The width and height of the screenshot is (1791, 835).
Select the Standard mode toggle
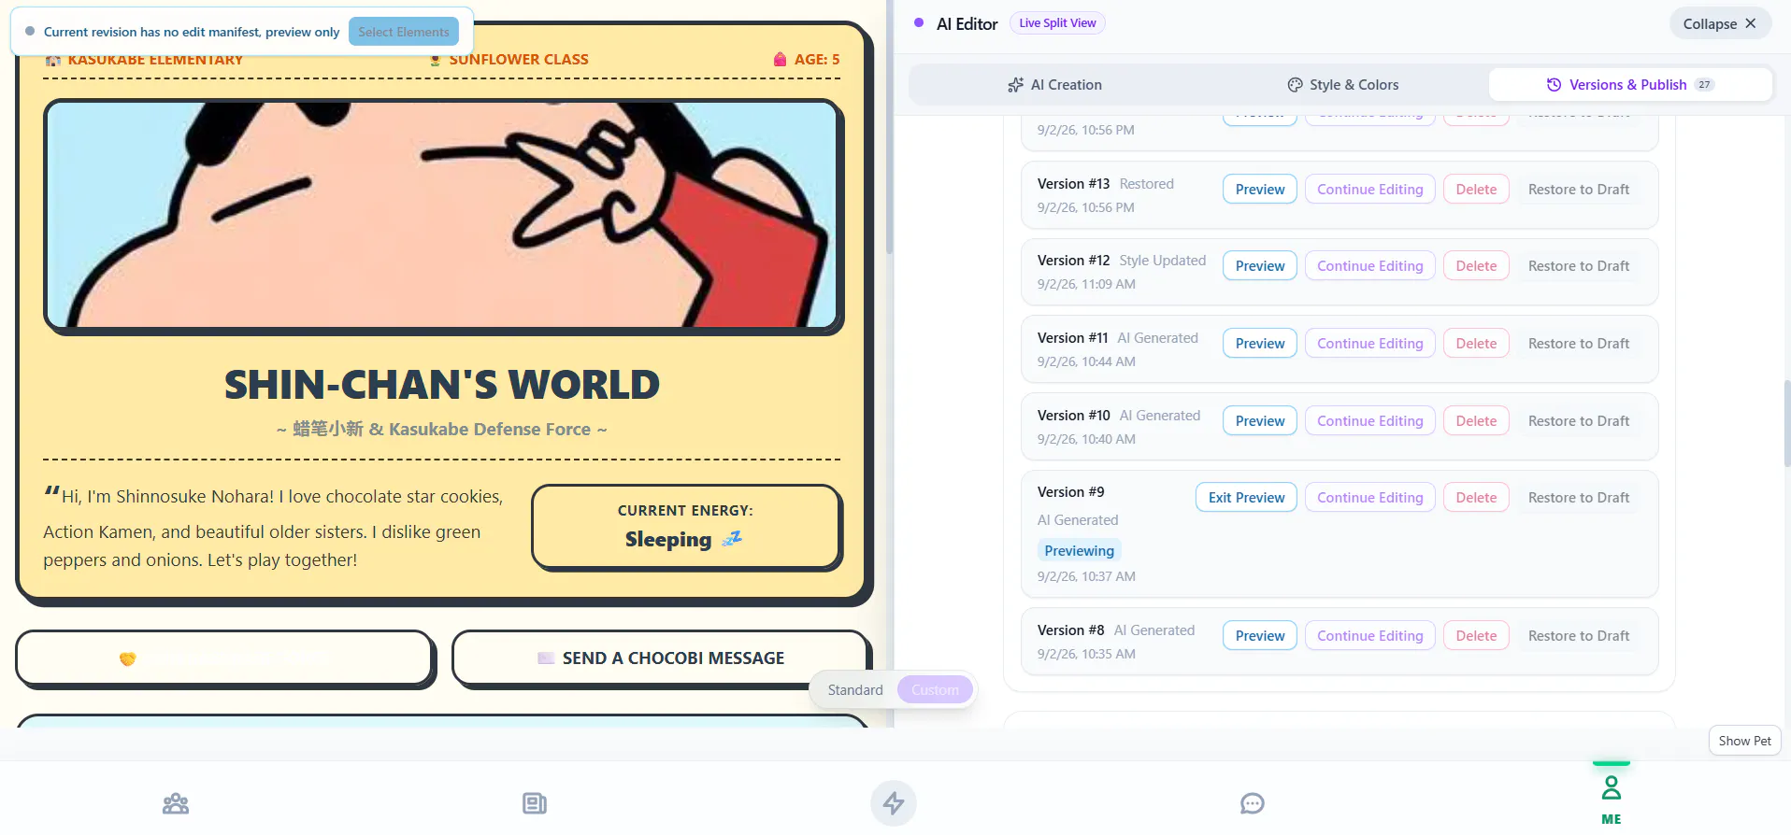(x=855, y=690)
